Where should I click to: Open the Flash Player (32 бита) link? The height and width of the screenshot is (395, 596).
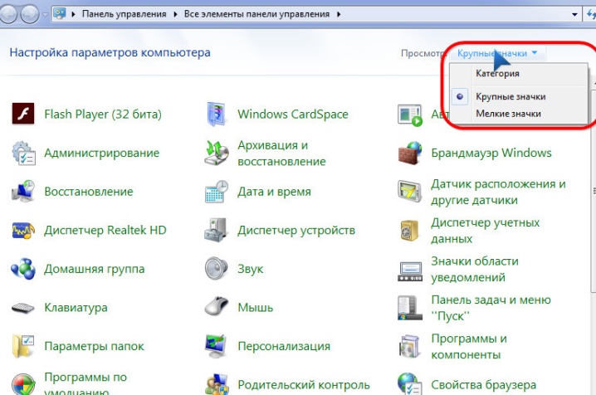(103, 114)
